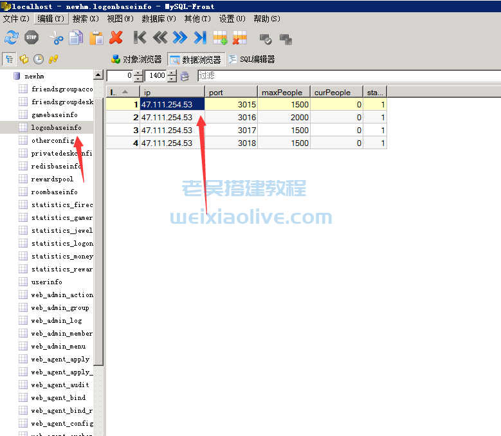This screenshot has height=436, width=501.
Task: Jump to the last record
Action: 200,38
